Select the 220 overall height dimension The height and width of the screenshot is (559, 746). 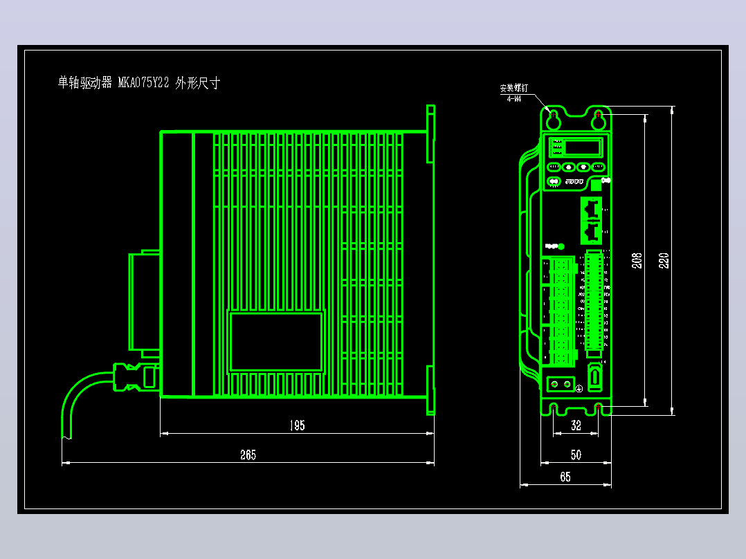[x=664, y=261]
